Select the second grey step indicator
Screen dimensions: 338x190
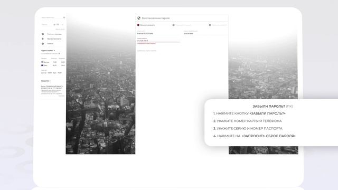point(174,25)
